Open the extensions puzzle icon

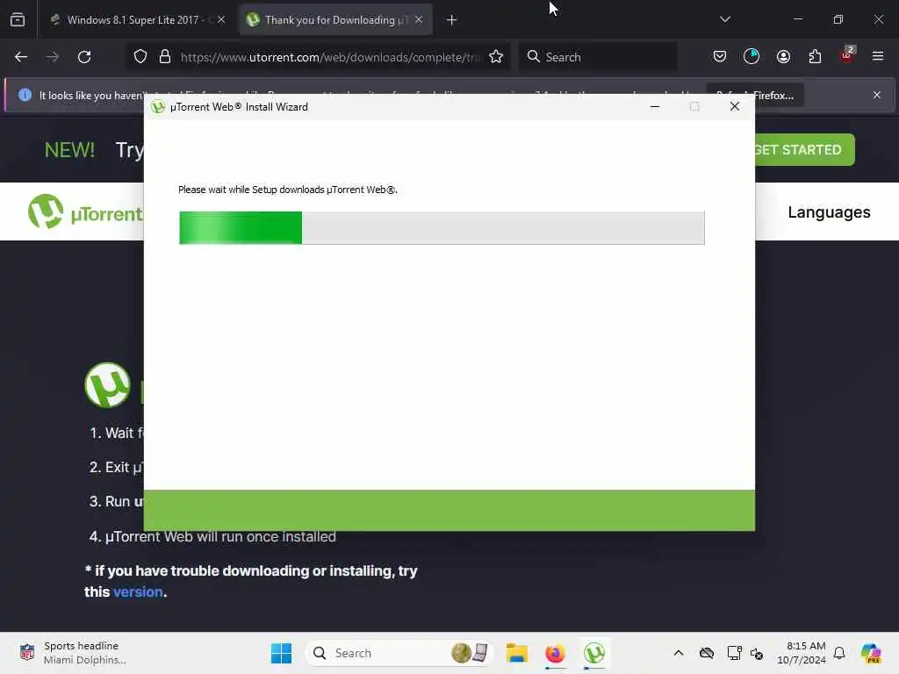pos(815,56)
